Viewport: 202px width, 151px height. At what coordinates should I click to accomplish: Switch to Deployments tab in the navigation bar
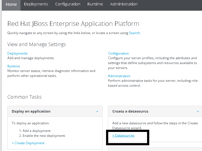pos(36,4)
